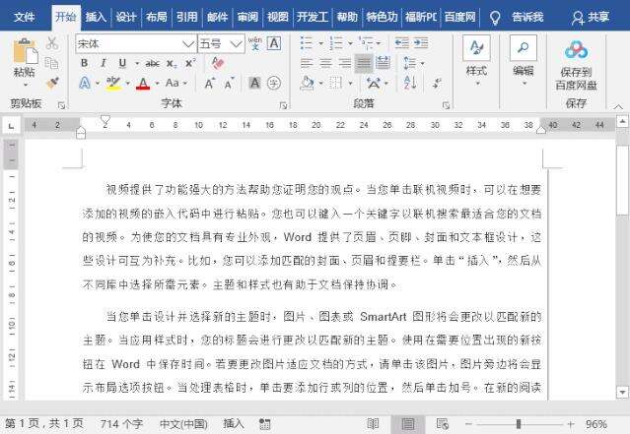Open the Paragraph dialog launcher
The image size is (630, 434).
tap(446, 105)
